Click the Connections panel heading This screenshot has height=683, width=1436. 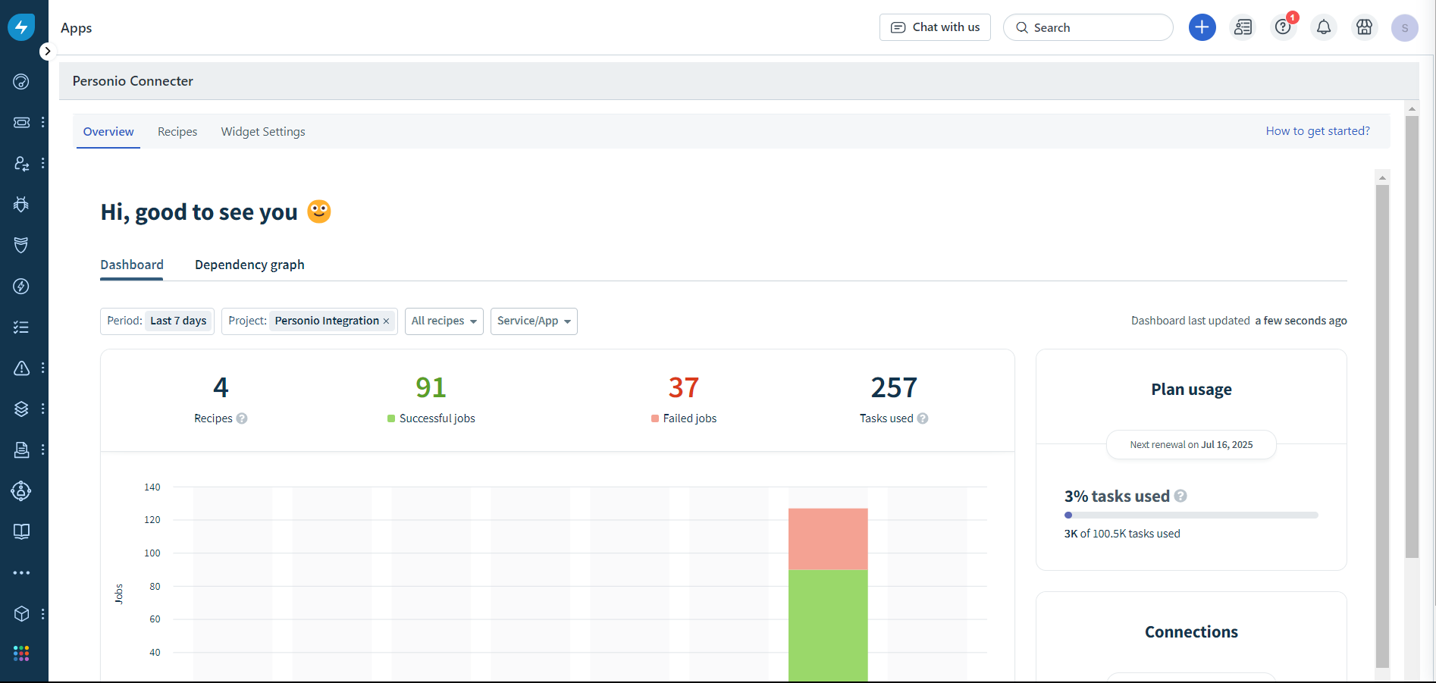(x=1191, y=632)
